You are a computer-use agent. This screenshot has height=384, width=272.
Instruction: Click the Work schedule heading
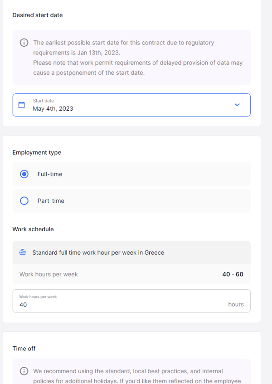pyautogui.click(x=33, y=229)
